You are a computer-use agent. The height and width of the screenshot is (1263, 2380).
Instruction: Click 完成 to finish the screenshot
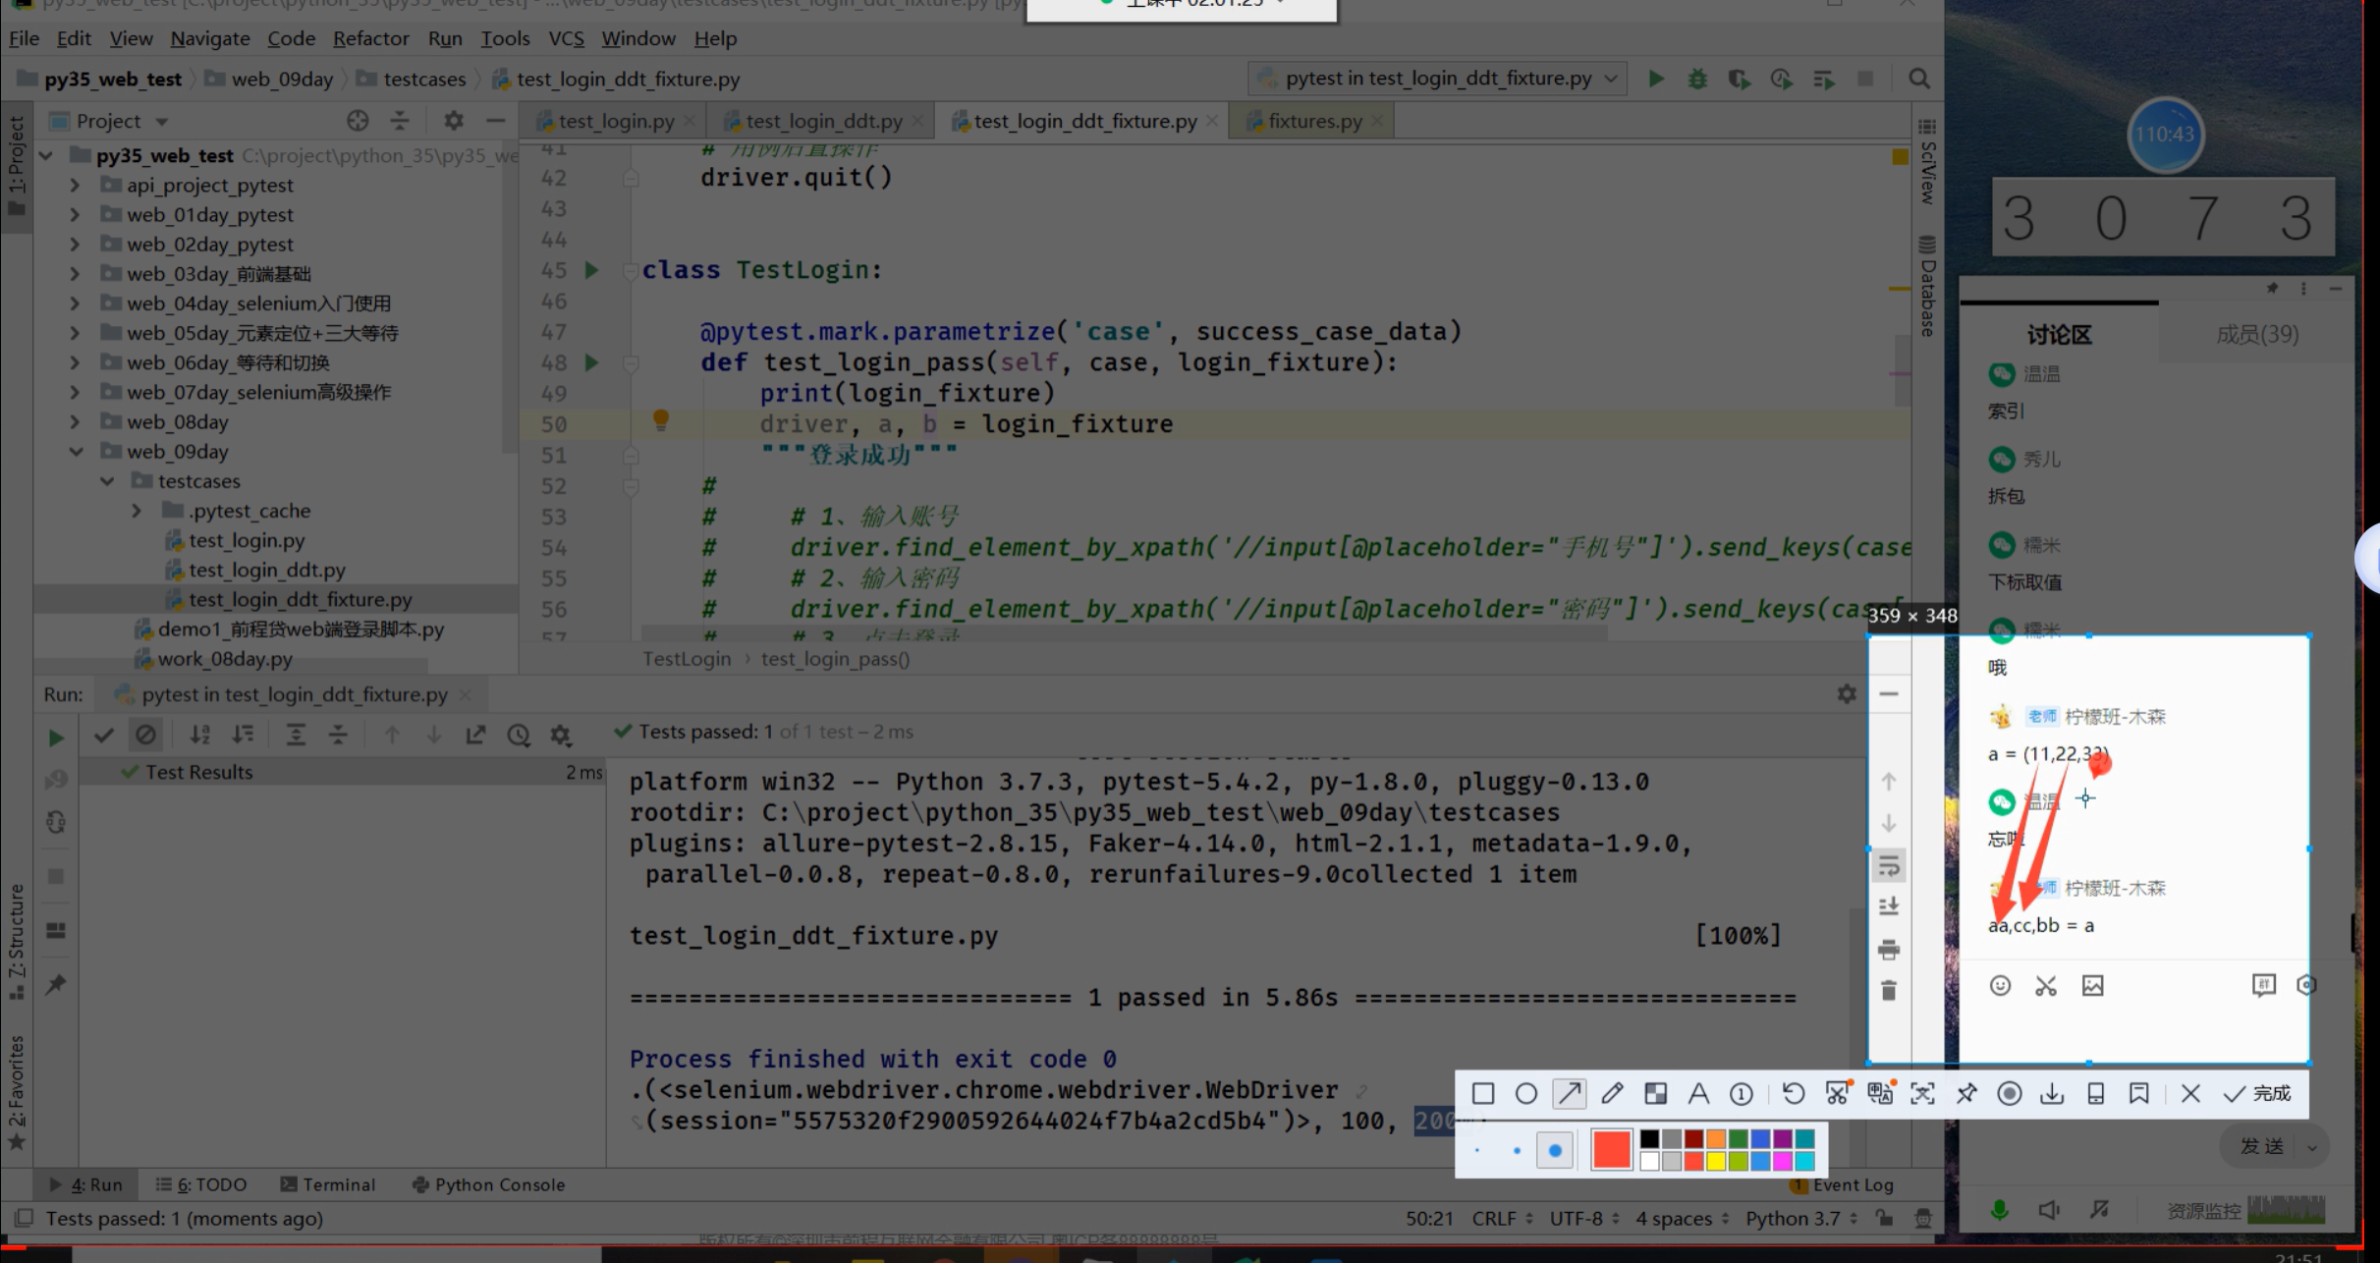pos(2257,1094)
